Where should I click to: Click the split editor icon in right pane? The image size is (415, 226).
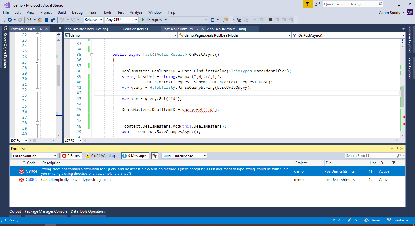point(402,41)
